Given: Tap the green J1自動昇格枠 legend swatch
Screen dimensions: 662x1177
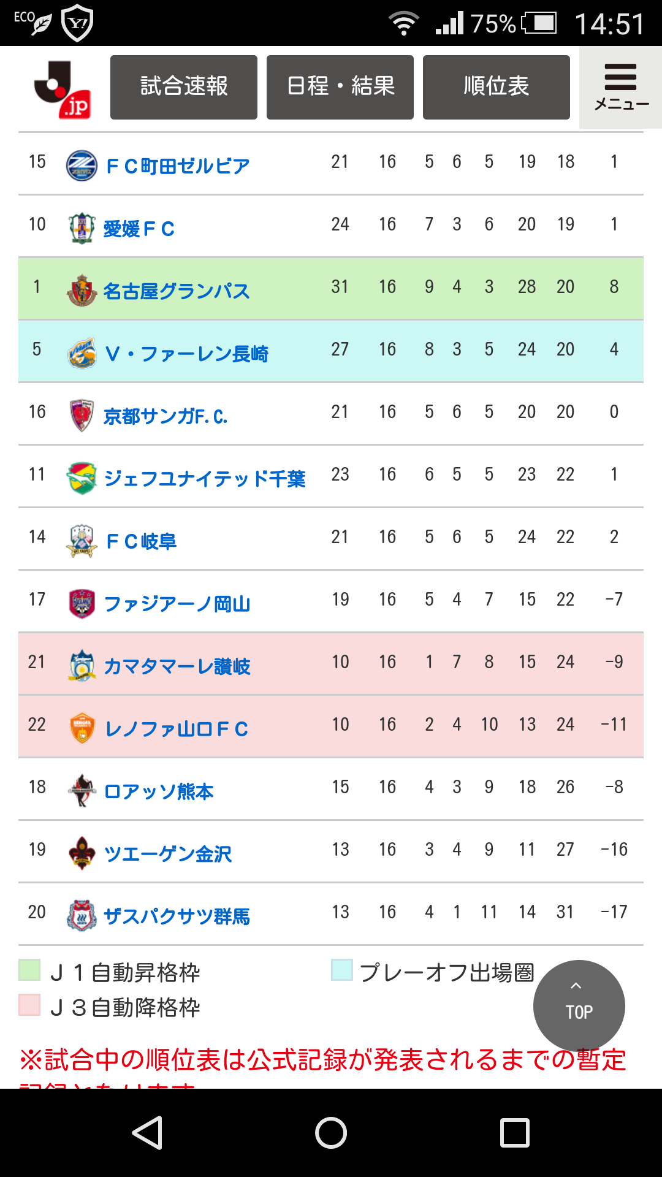Looking at the screenshot, I should [x=29, y=970].
